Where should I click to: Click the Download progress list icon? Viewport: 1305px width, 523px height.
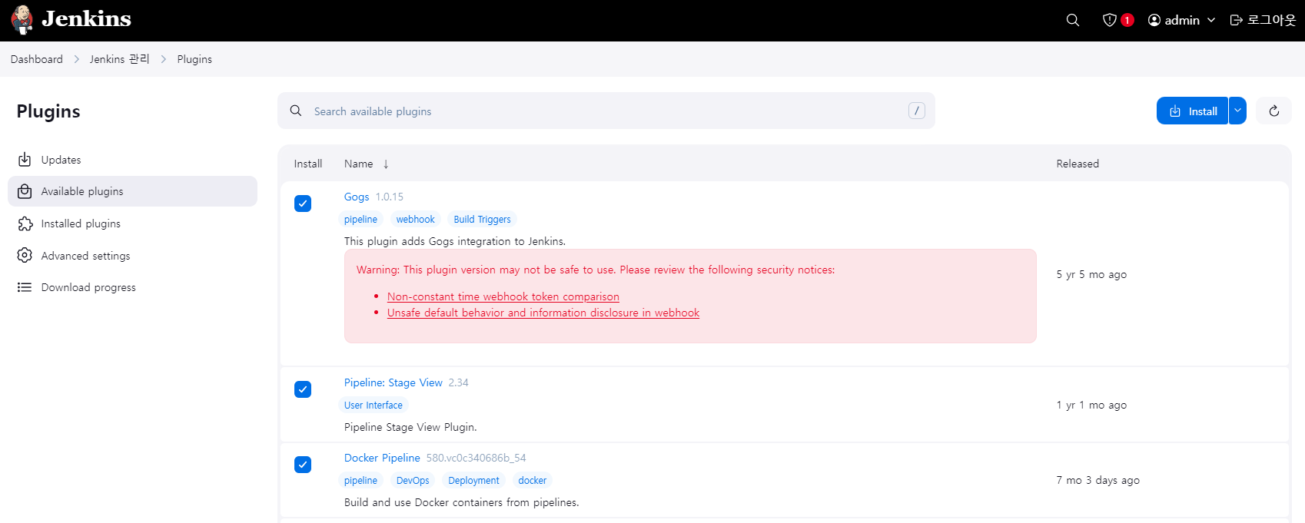25,287
